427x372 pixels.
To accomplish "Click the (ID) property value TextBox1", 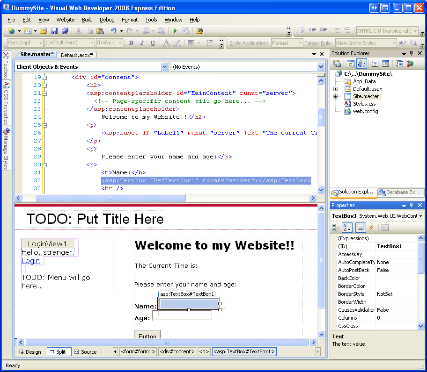I will click(397, 246).
